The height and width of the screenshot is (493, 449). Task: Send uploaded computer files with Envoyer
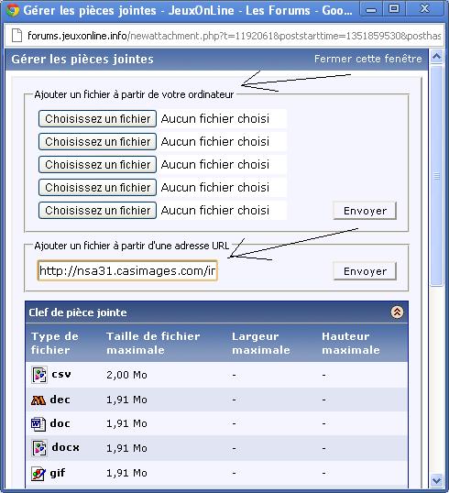[x=365, y=211]
